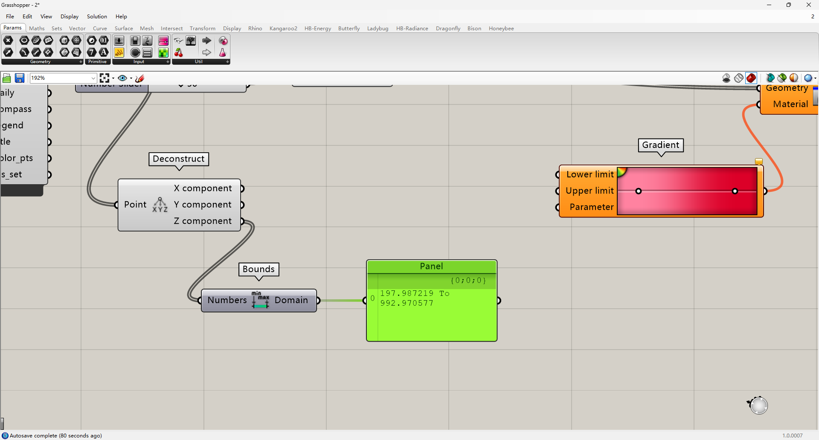Screen dimensions: 819x440
Task: Expand the Geometry panel plus button
Action: (x=81, y=62)
